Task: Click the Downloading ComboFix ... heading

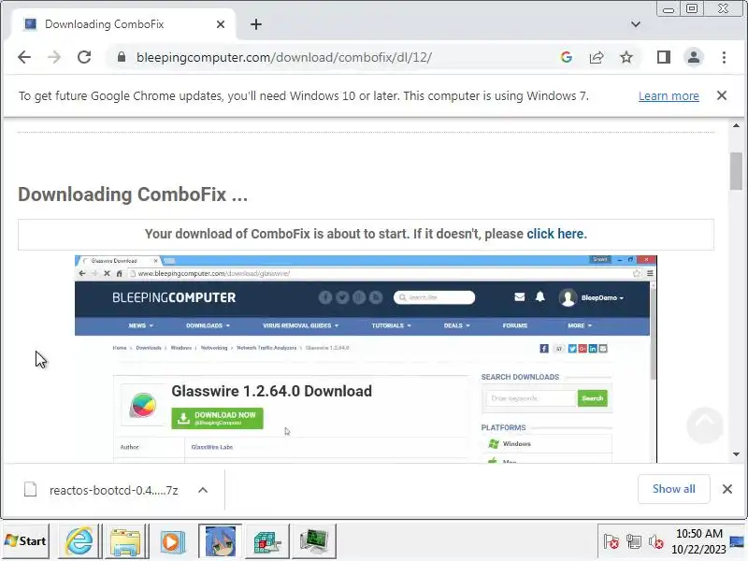Action: 133,194
